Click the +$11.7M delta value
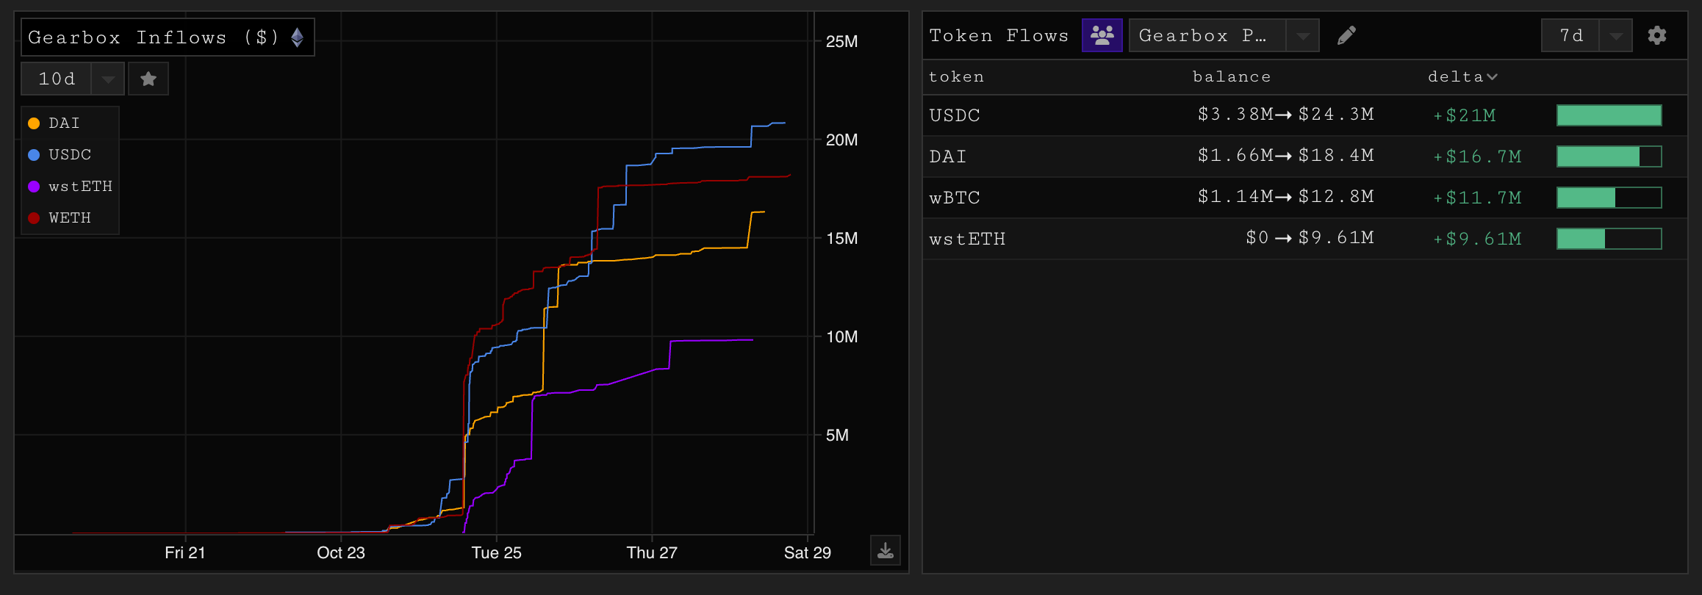1702x595 pixels. pos(1477,198)
